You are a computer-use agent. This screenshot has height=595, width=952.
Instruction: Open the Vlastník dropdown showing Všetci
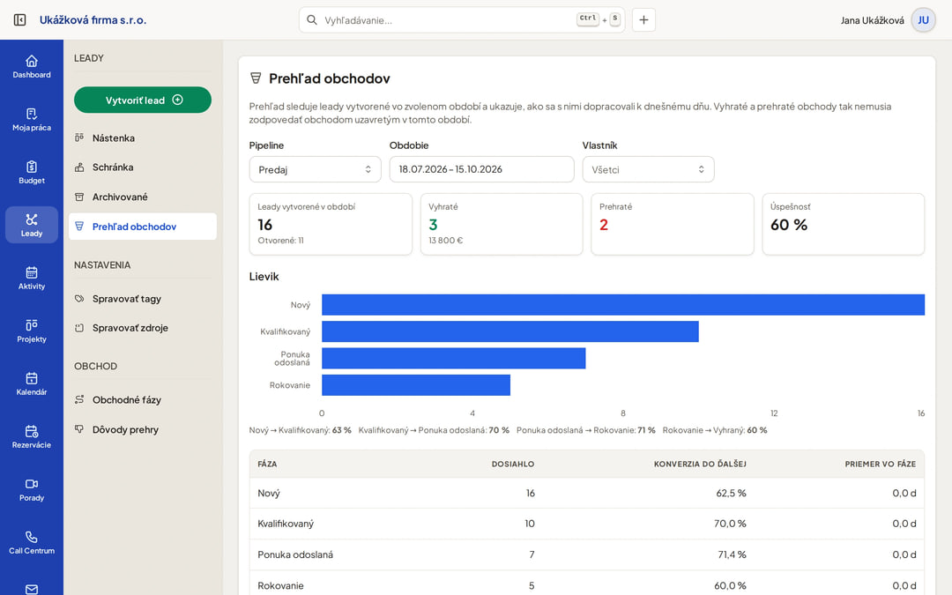pos(648,169)
